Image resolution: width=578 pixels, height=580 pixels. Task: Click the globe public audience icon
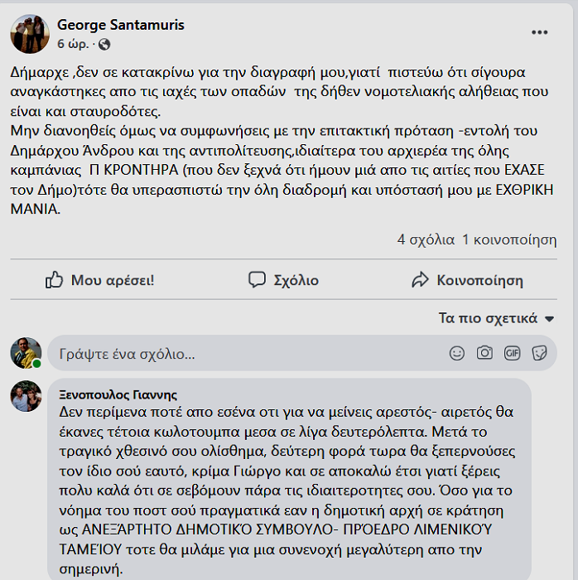tap(104, 44)
